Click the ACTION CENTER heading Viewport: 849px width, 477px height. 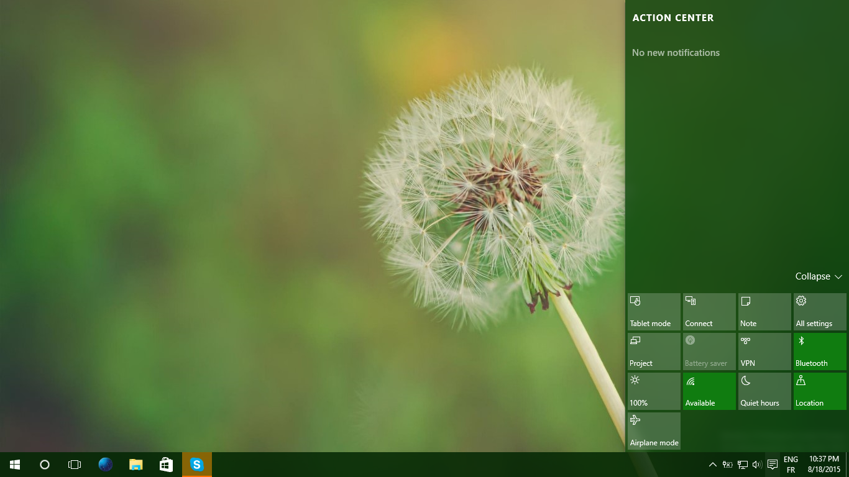pos(673,18)
